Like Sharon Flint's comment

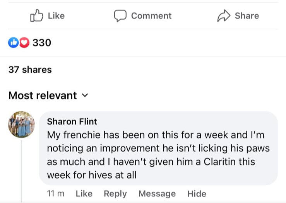click(84, 194)
